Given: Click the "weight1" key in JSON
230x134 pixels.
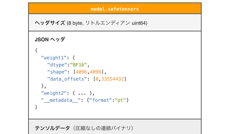Looking at the screenshot, I should pos(54,58).
